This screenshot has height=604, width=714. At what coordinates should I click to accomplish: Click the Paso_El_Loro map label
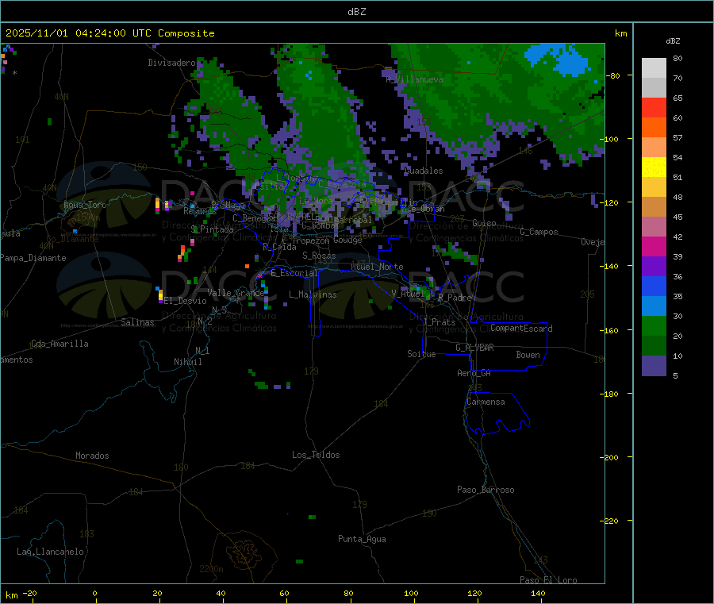pyautogui.click(x=548, y=580)
